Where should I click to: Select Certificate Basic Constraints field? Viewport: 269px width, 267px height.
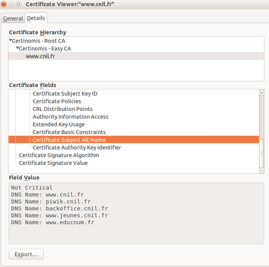point(69,132)
